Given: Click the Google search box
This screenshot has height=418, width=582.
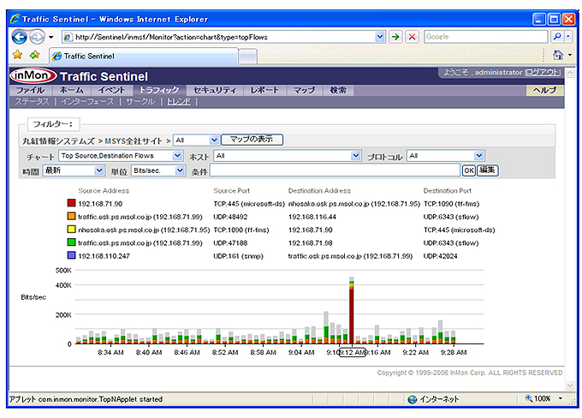Looking at the screenshot, I should [x=485, y=37].
